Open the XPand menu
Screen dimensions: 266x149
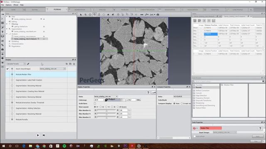coord(16,5)
